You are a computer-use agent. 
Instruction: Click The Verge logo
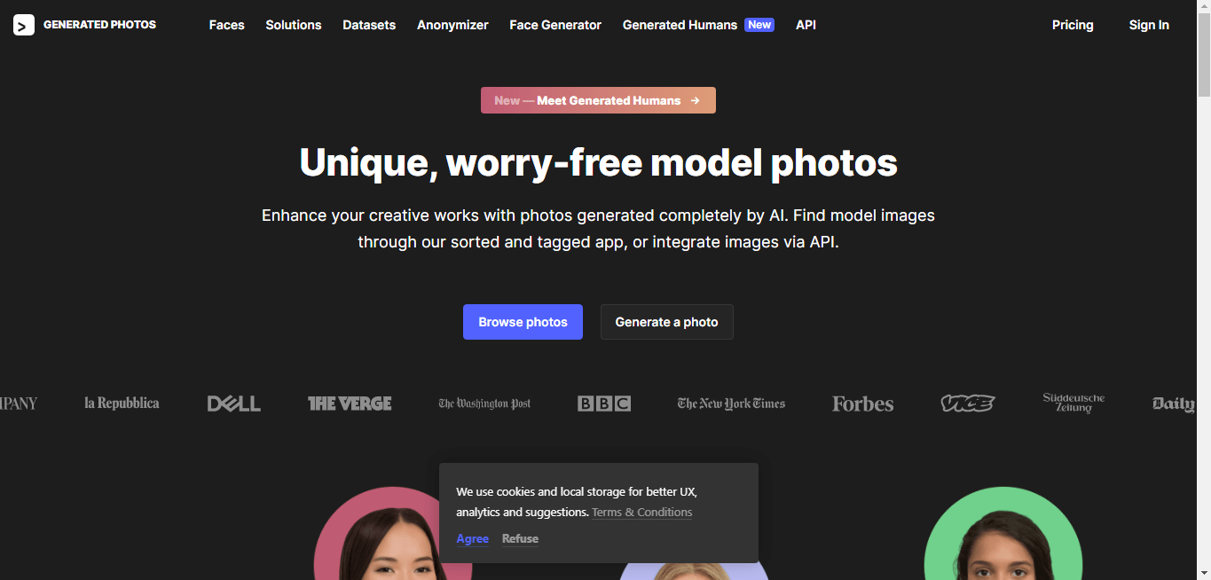click(350, 404)
